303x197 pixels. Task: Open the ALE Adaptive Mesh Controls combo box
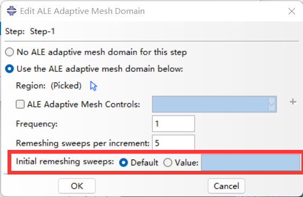click(215, 104)
